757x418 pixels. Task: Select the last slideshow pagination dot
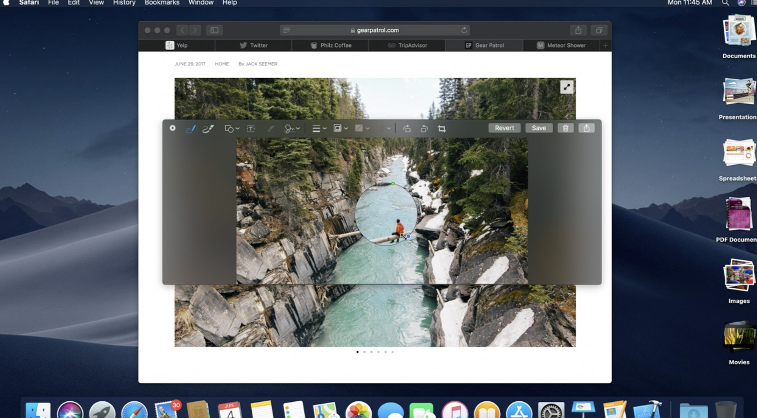pyautogui.click(x=393, y=352)
